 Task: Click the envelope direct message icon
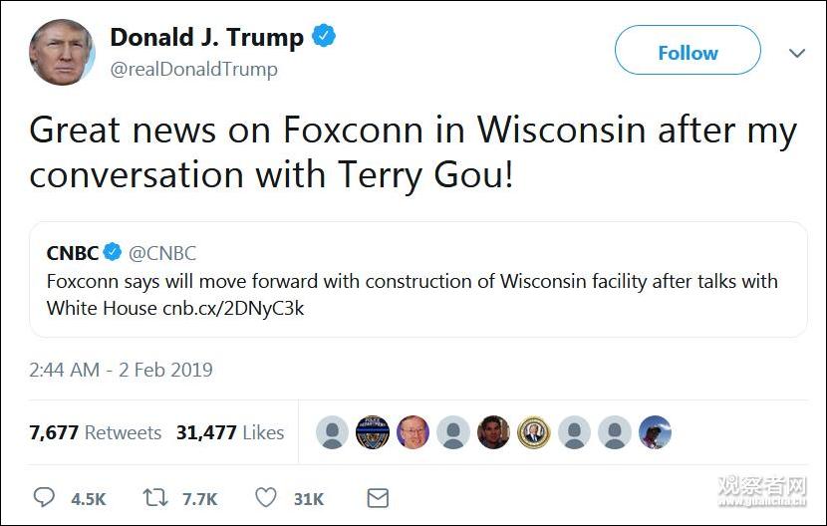[x=378, y=498]
